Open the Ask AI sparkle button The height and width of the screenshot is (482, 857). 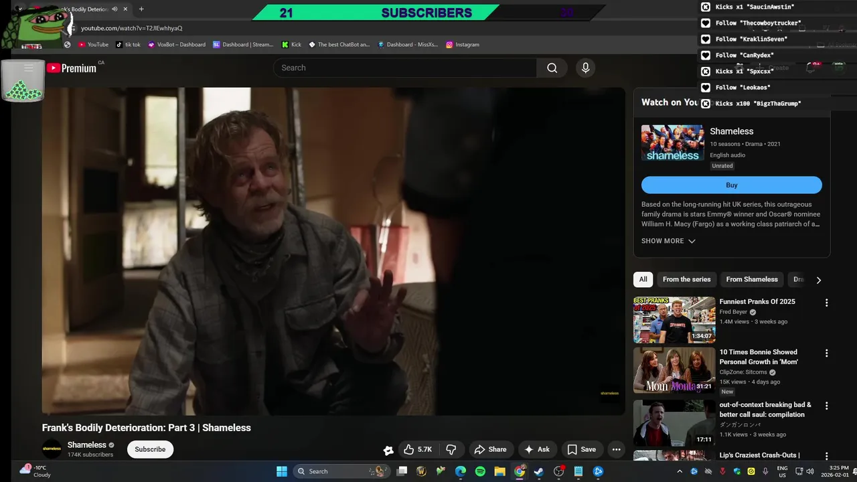[x=537, y=450]
